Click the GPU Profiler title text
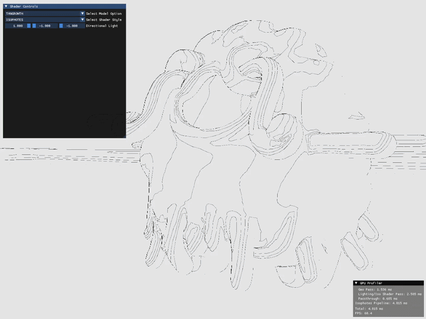426x319 pixels. (x=371, y=283)
